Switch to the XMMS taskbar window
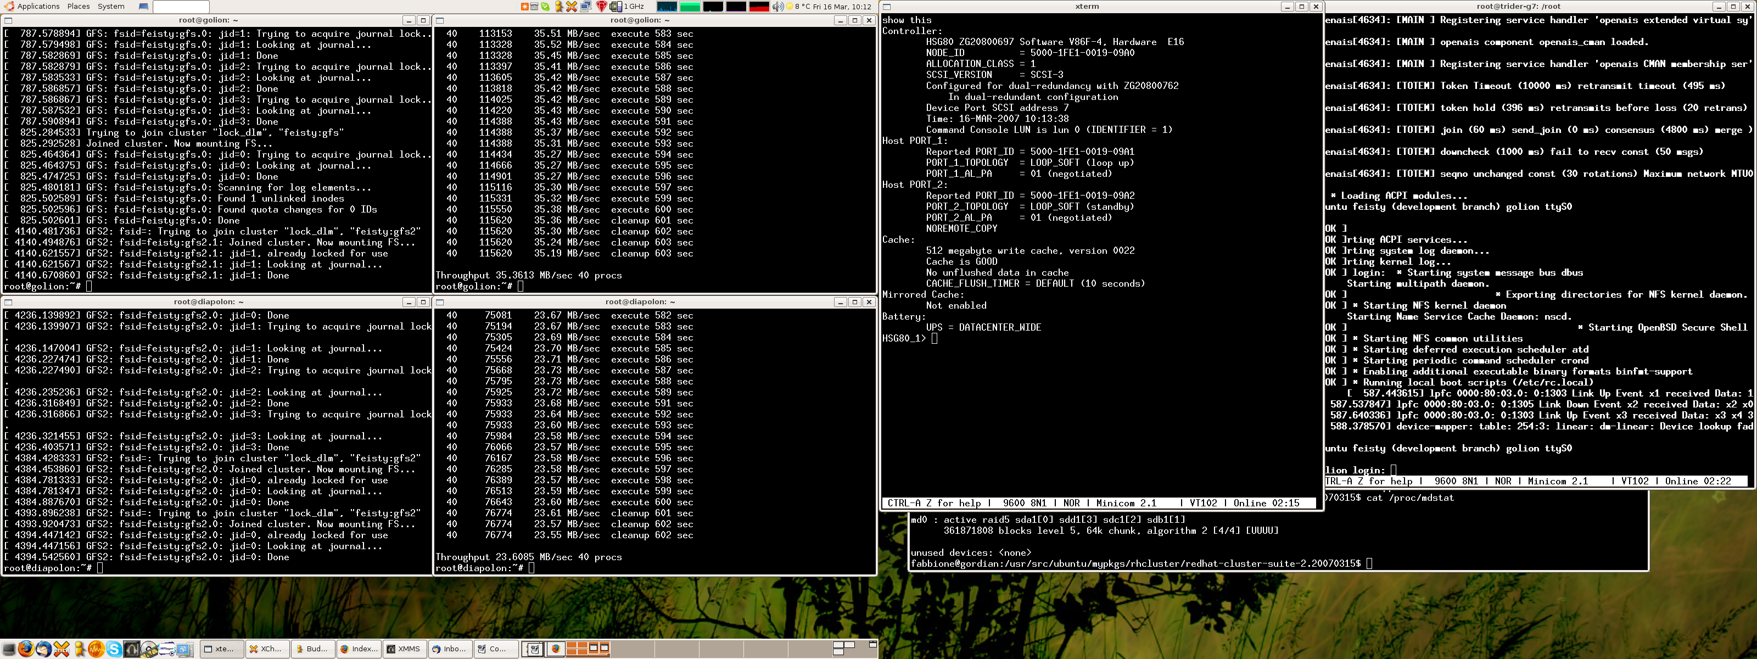1757x659 pixels. pyautogui.click(x=405, y=649)
